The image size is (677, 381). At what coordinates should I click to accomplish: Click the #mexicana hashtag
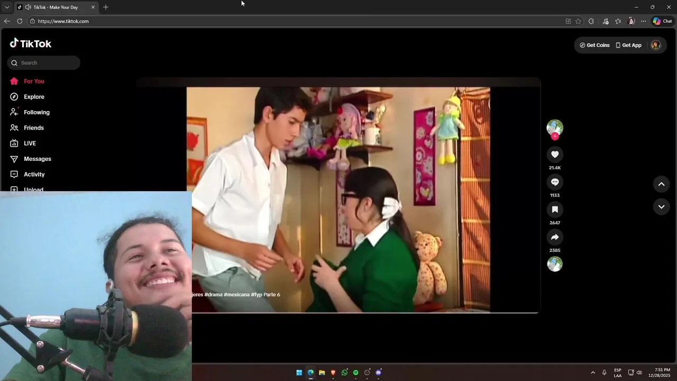pyautogui.click(x=236, y=295)
